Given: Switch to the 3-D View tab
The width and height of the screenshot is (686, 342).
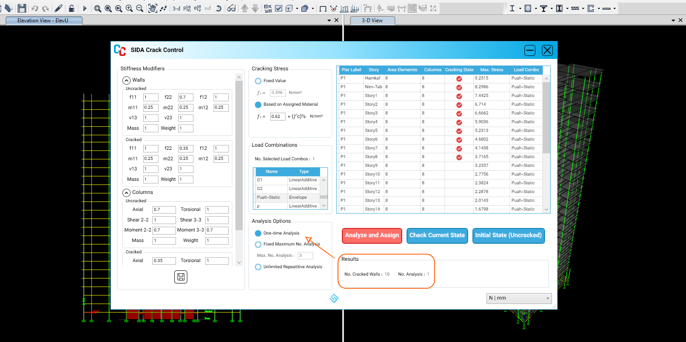Looking at the screenshot, I should point(372,21).
